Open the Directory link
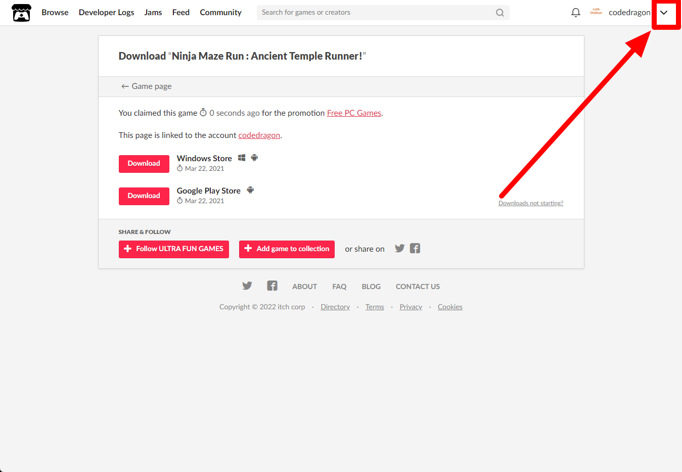This screenshot has height=472, width=682. point(335,307)
